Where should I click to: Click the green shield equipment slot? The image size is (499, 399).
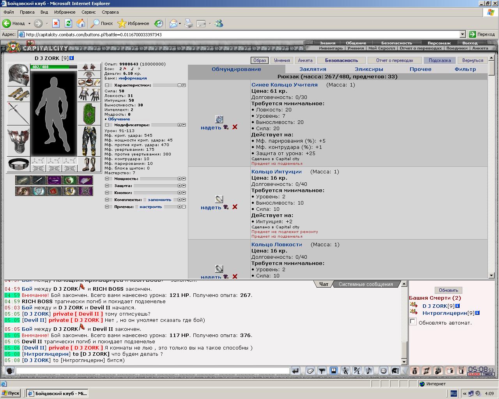tap(89, 114)
